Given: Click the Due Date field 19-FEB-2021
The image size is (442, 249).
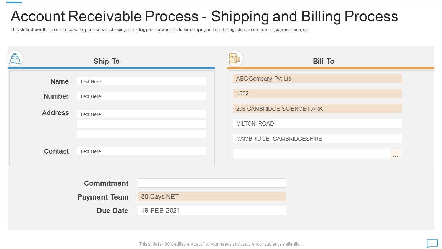Looking at the screenshot, I should coord(212,211).
